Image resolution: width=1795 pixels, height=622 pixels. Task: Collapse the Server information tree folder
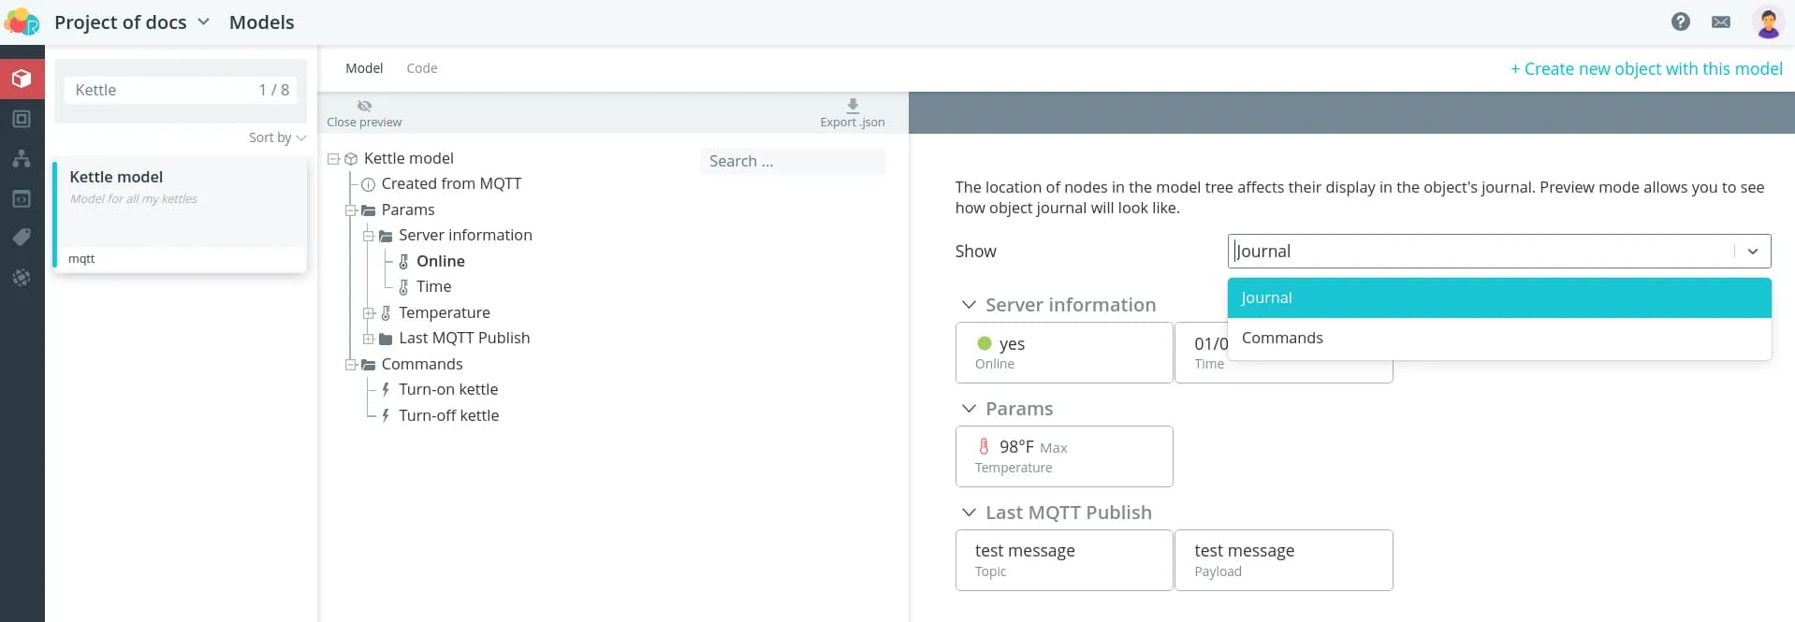[369, 236]
